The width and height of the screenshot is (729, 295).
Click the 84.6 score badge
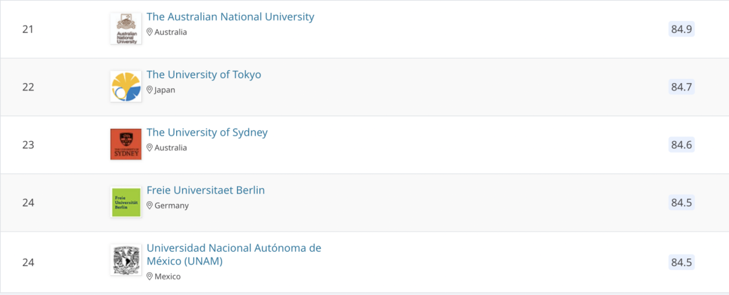[682, 144]
